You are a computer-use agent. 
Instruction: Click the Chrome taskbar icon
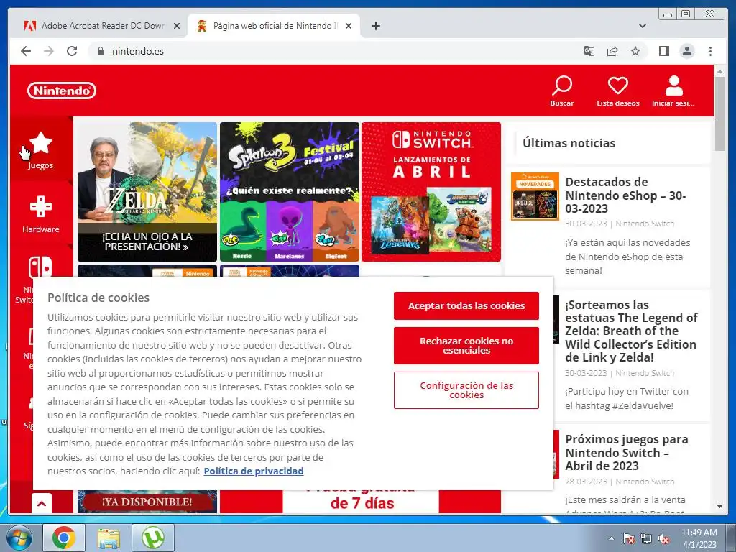click(64, 538)
